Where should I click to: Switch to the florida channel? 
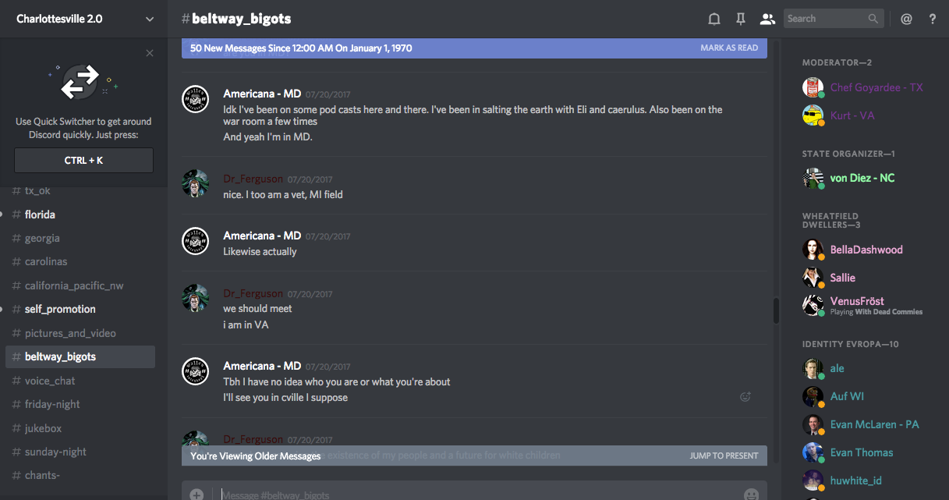point(40,215)
